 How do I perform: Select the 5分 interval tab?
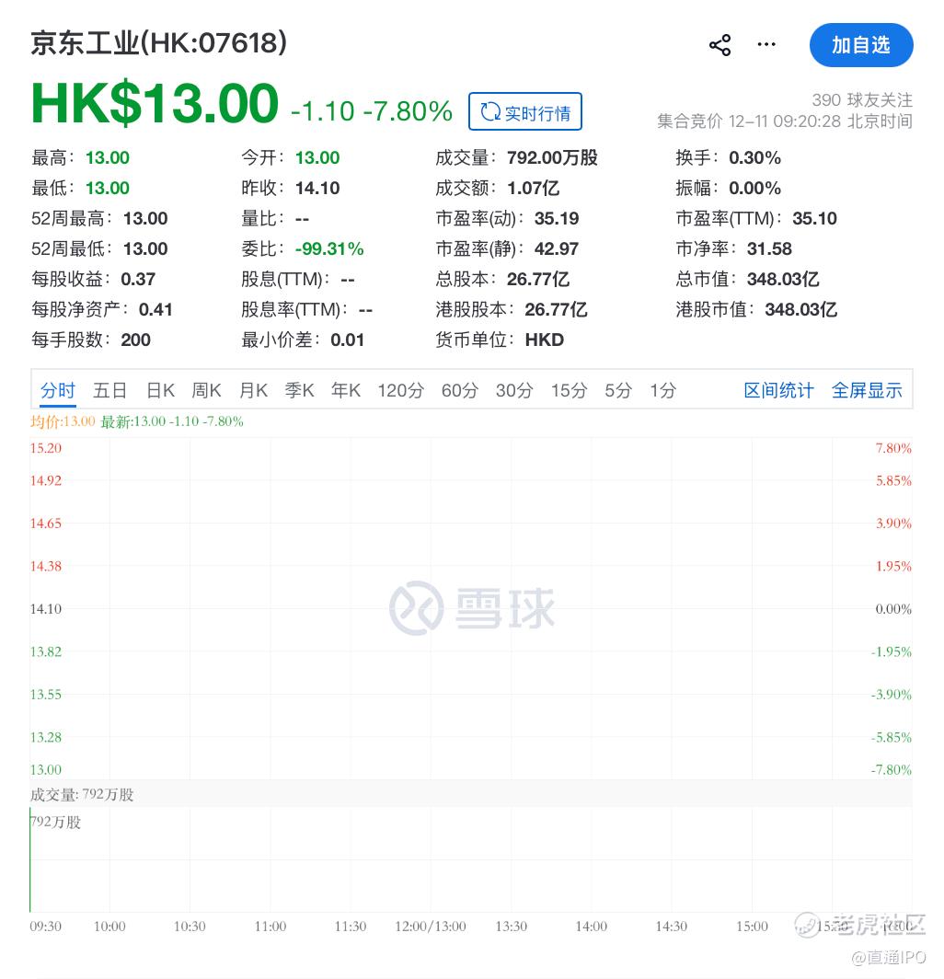pyautogui.click(x=618, y=390)
